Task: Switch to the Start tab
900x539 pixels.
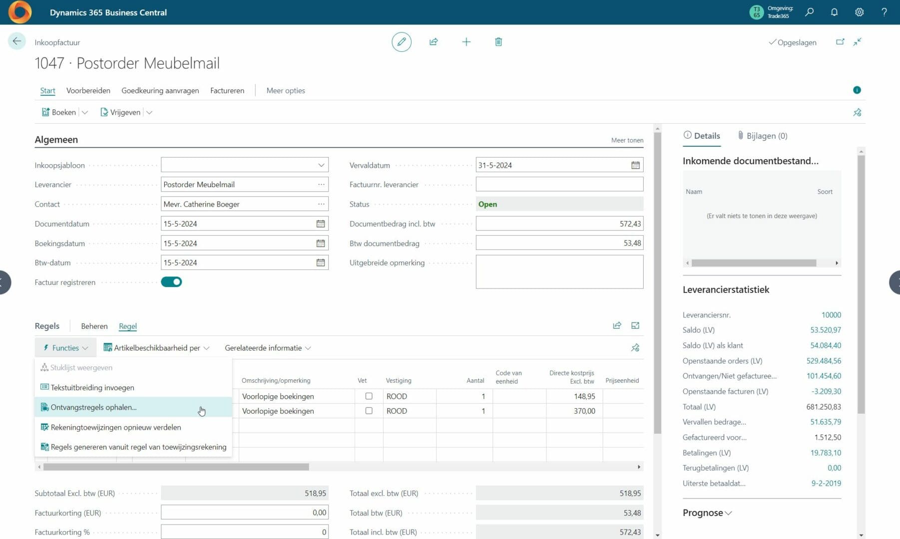Action: (47, 90)
